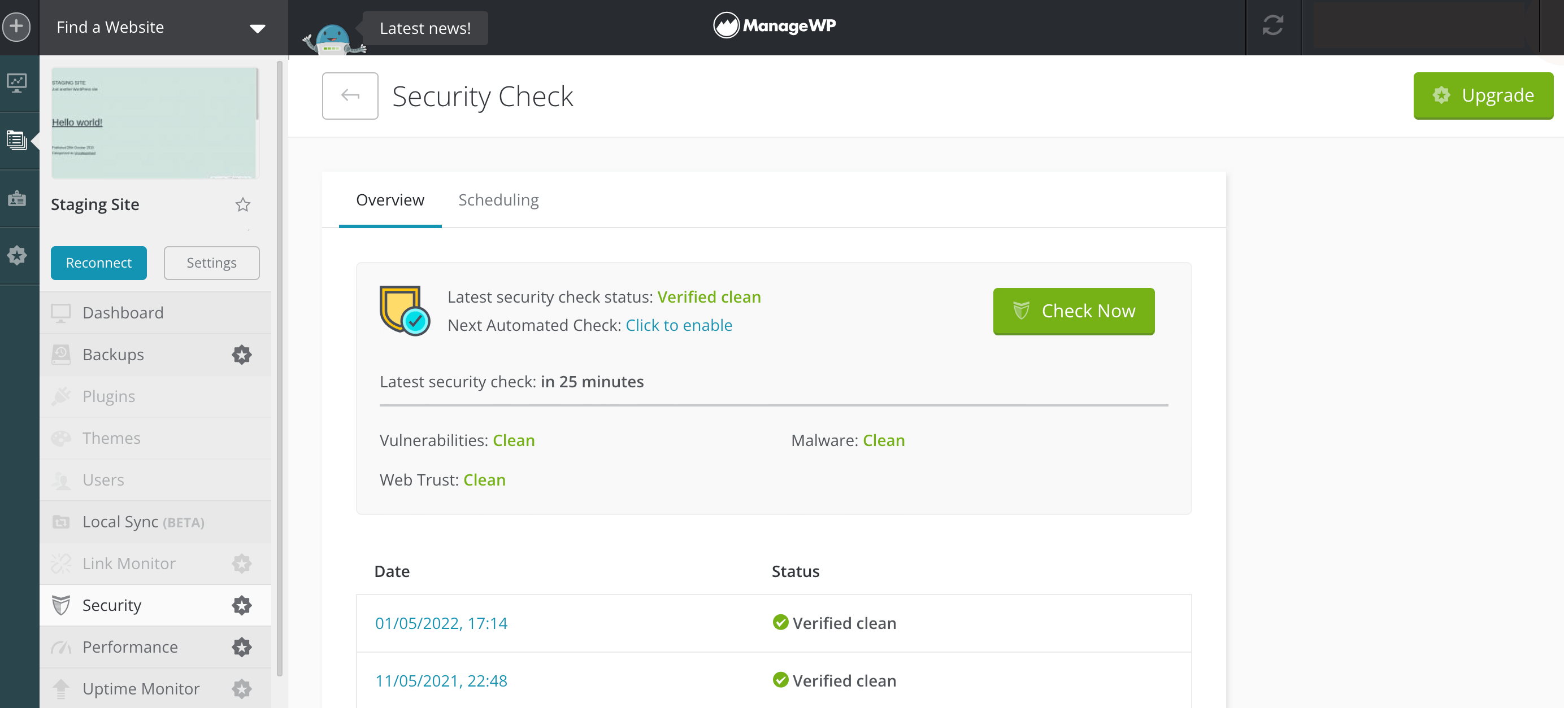Open the overview monitor icon in left rail
The width and height of the screenshot is (1564, 708).
coord(16,82)
